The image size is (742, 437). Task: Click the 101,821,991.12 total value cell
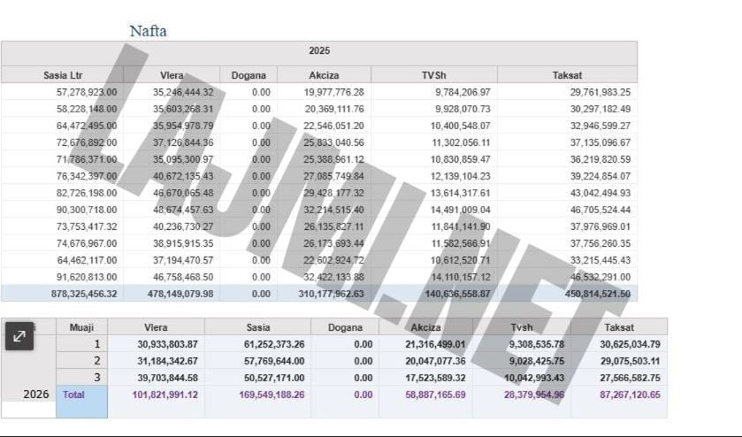(165, 395)
